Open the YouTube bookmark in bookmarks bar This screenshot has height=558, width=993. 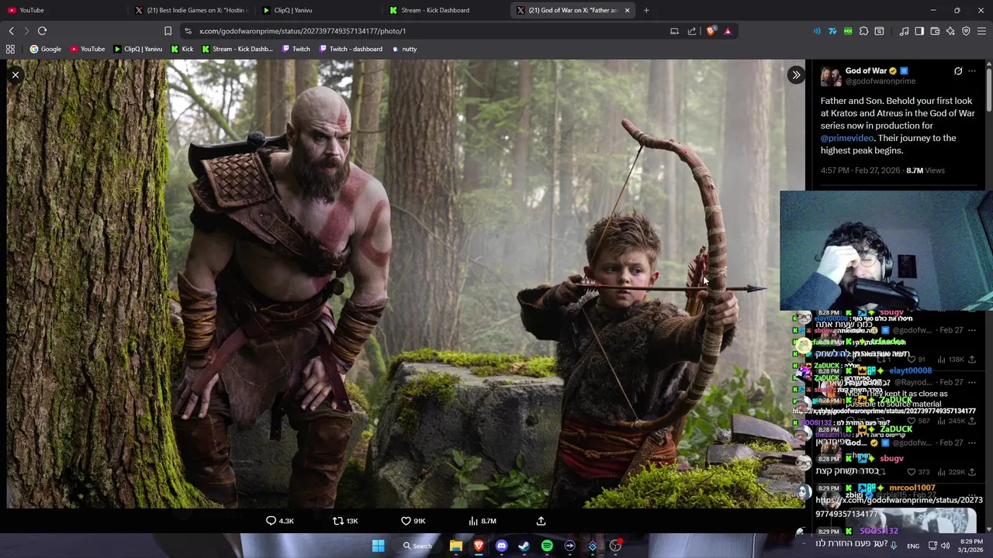coord(88,49)
